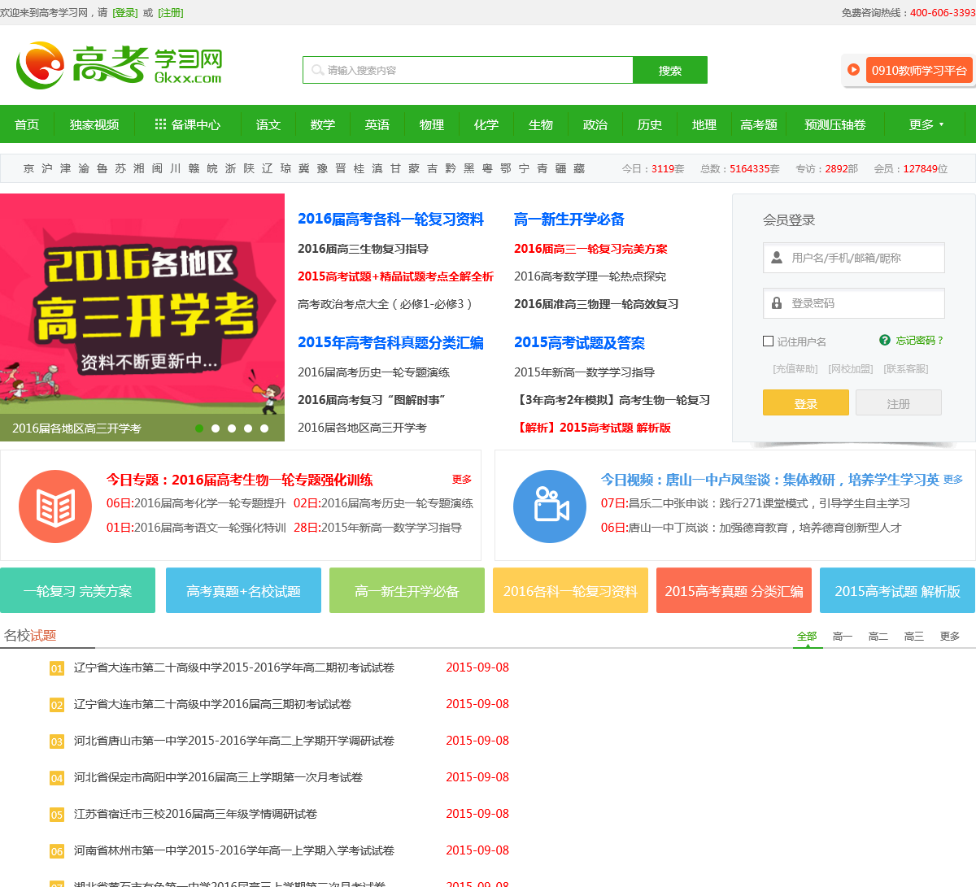The width and height of the screenshot is (976, 887).
Task: Click the grey 注册 button in login panel
Action: click(x=899, y=402)
